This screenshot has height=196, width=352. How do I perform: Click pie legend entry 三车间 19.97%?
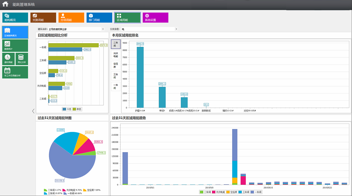point(54,193)
